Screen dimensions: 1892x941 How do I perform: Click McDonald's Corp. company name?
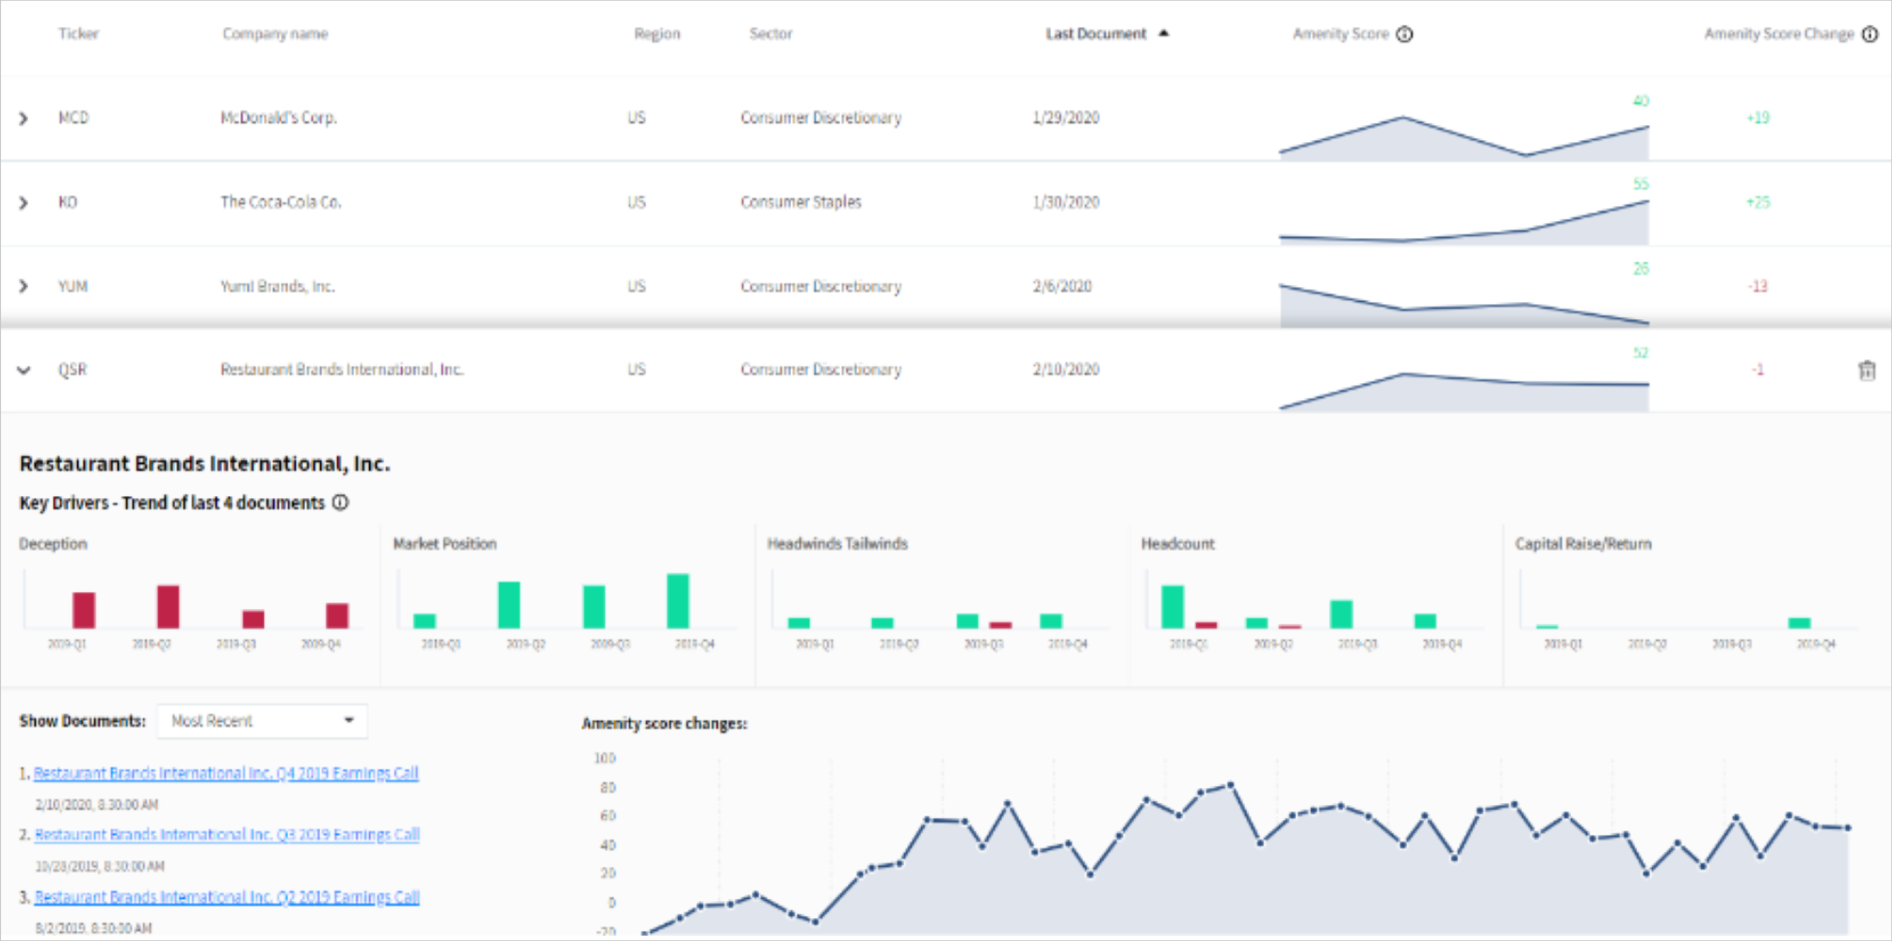pyautogui.click(x=279, y=117)
